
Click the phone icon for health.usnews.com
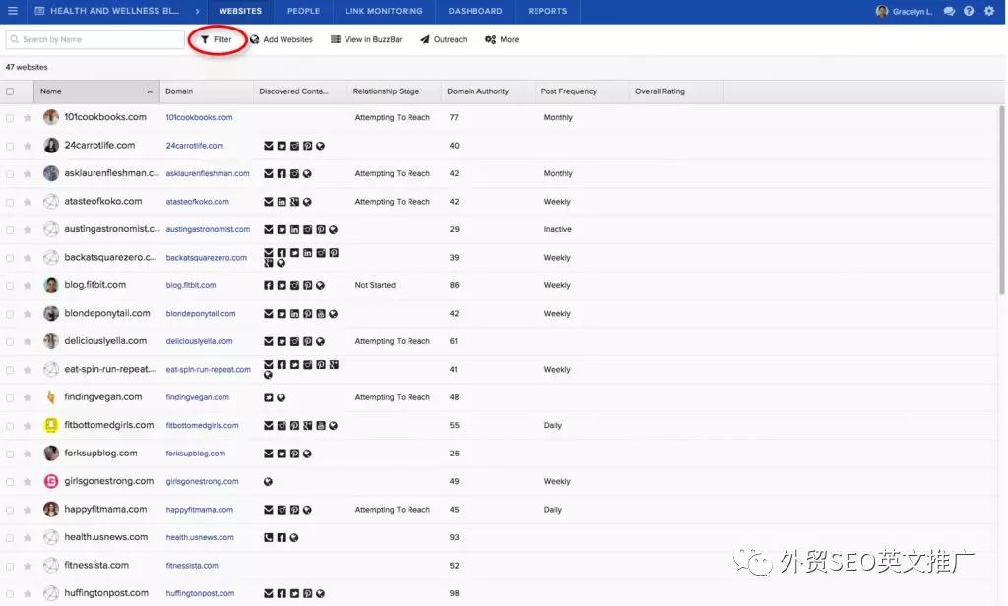269,538
